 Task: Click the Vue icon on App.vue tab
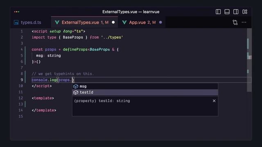point(124,22)
